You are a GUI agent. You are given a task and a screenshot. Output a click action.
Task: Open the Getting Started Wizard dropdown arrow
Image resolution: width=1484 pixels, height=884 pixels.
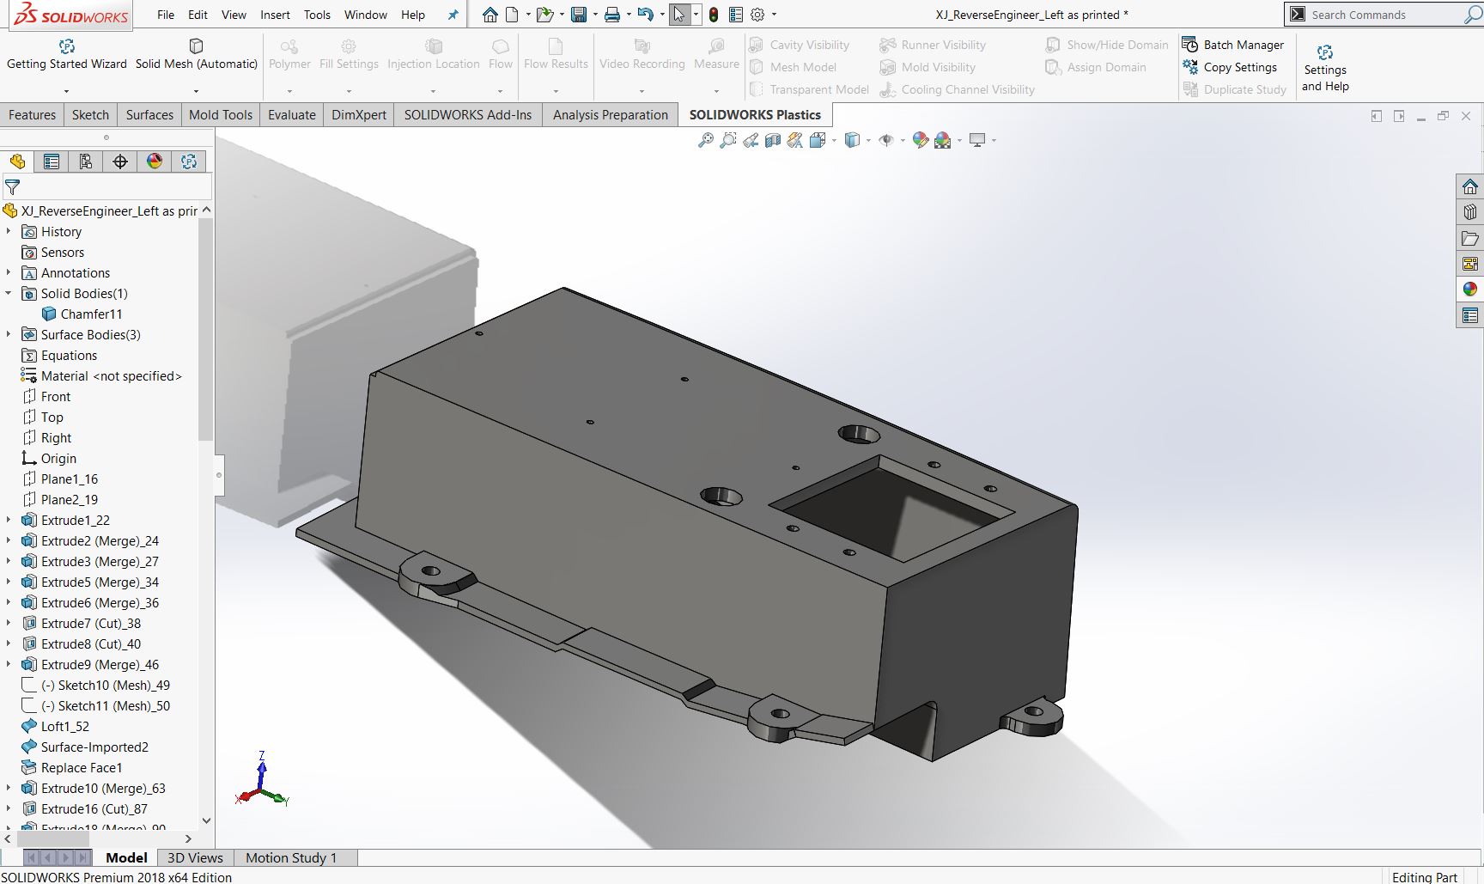pyautogui.click(x=66, y=91)
